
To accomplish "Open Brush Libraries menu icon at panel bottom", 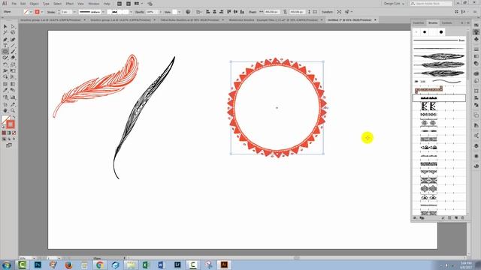I will tap(415, 218).
